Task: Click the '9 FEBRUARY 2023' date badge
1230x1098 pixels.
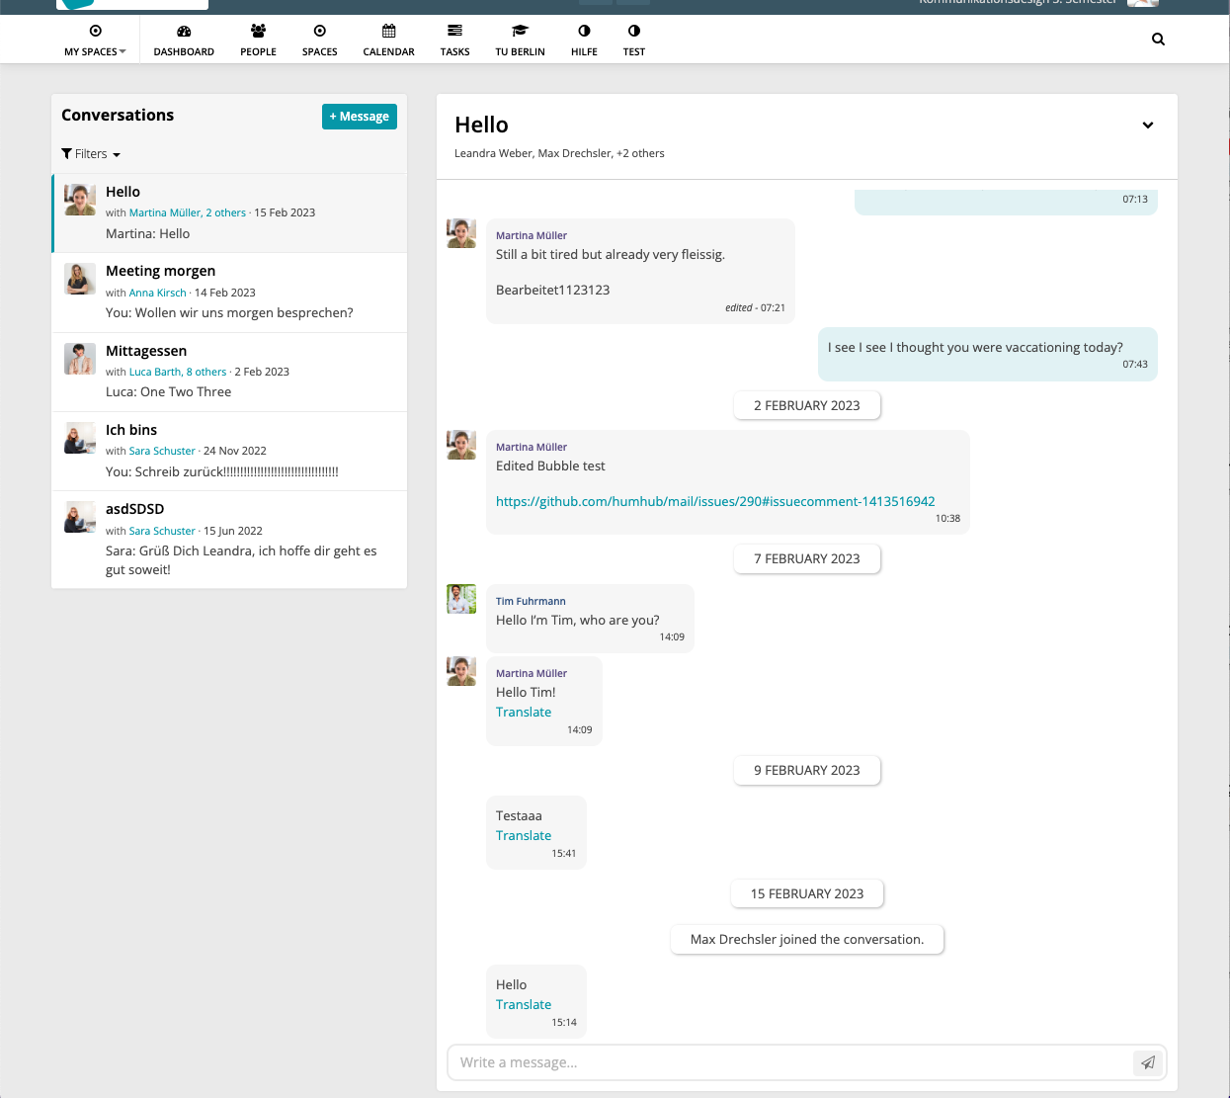Action: [807, 770]
